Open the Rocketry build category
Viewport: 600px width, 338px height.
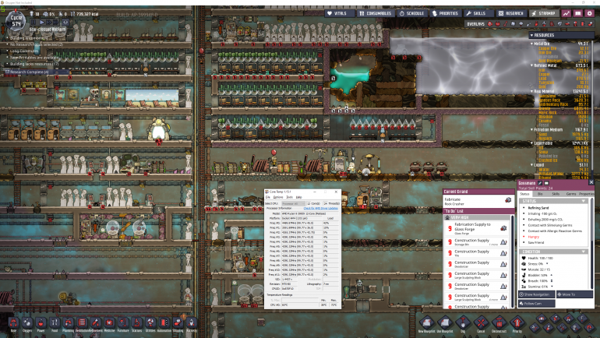click(192, 324)
